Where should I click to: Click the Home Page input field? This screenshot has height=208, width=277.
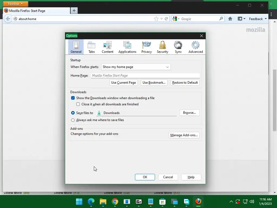click(145, 76)
